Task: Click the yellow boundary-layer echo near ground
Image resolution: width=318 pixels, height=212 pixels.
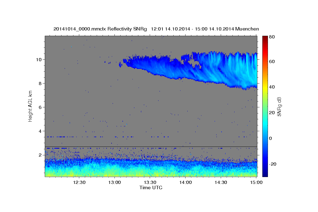Action: coord(151,174)
